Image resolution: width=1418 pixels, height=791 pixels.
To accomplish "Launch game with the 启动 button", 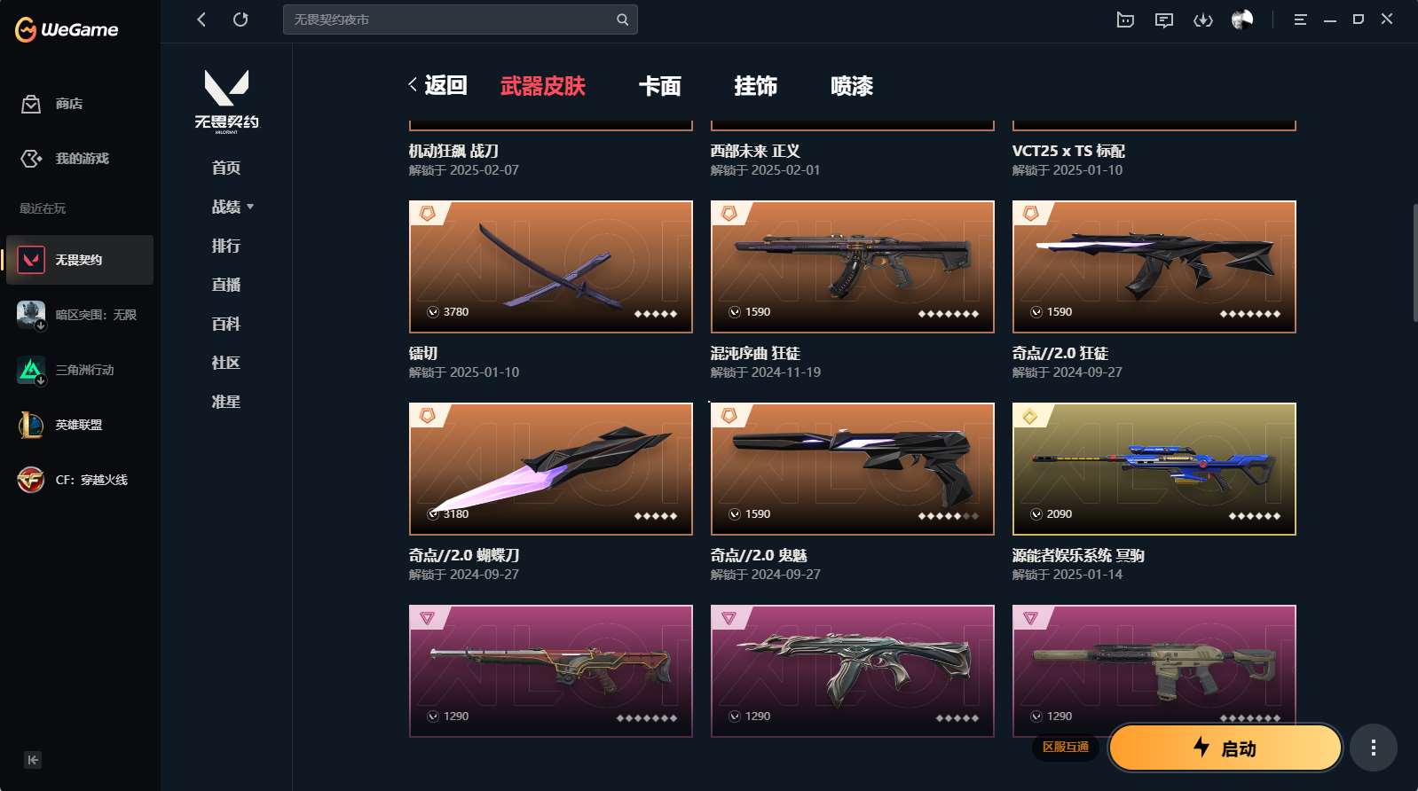I will pos(1225,748).
